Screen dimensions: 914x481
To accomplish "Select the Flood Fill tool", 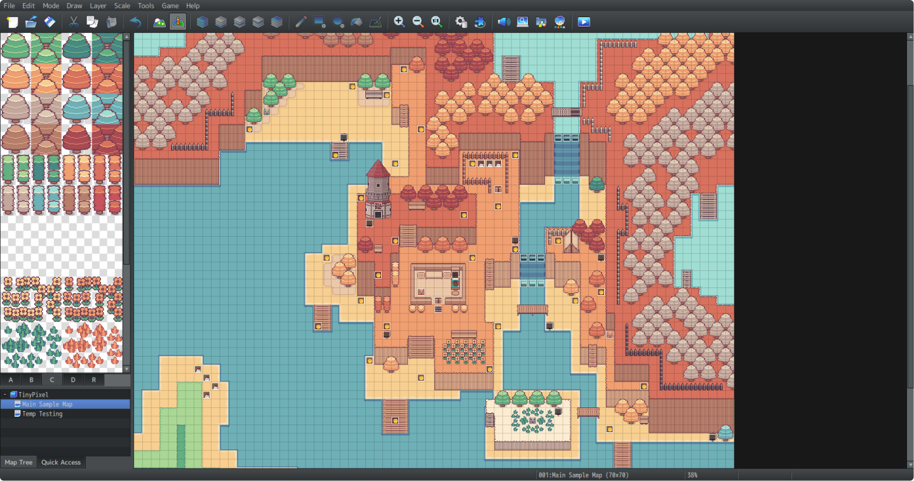I will (x=357, y=22).
